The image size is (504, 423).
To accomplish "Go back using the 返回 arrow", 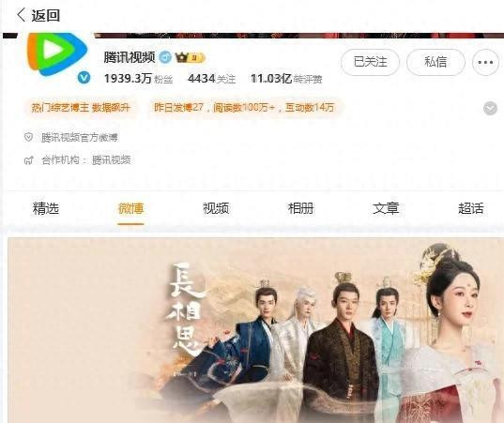I will [38, 15].
